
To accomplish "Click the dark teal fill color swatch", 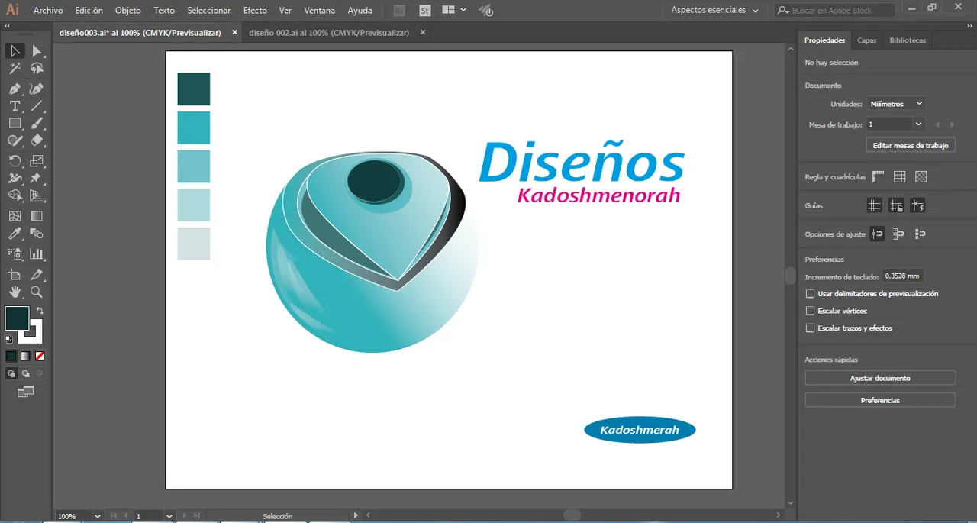I will pyautogui.click(x=17, y=318).
